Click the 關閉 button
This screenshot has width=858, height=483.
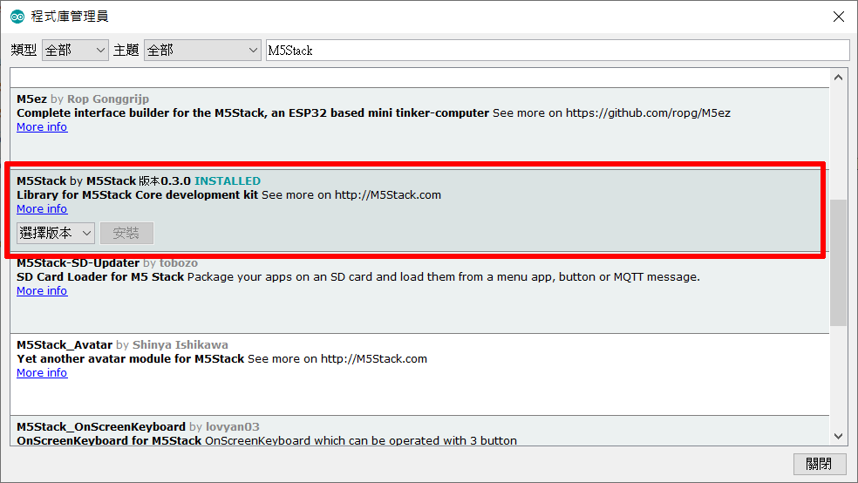(820, 464)
